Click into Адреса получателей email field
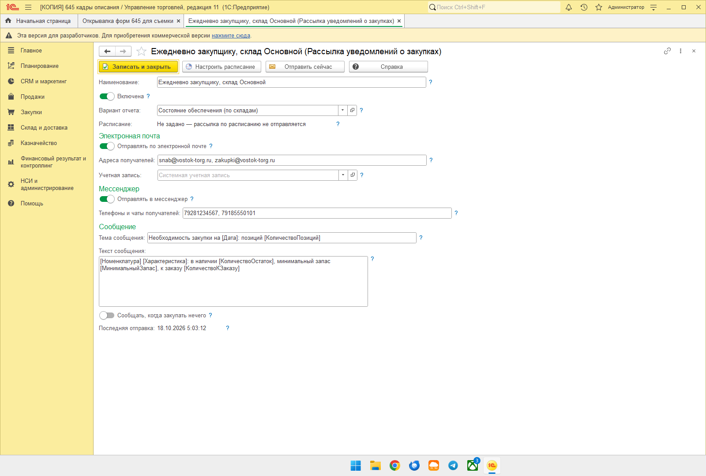The width and height of the screenshot is (706, 476). (292, 160)
